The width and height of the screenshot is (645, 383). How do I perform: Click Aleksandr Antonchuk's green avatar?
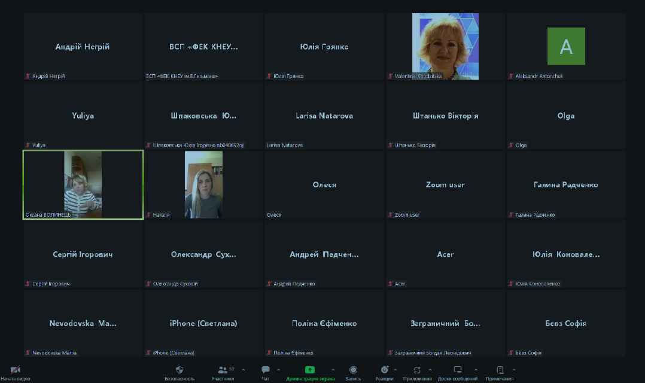566,46
